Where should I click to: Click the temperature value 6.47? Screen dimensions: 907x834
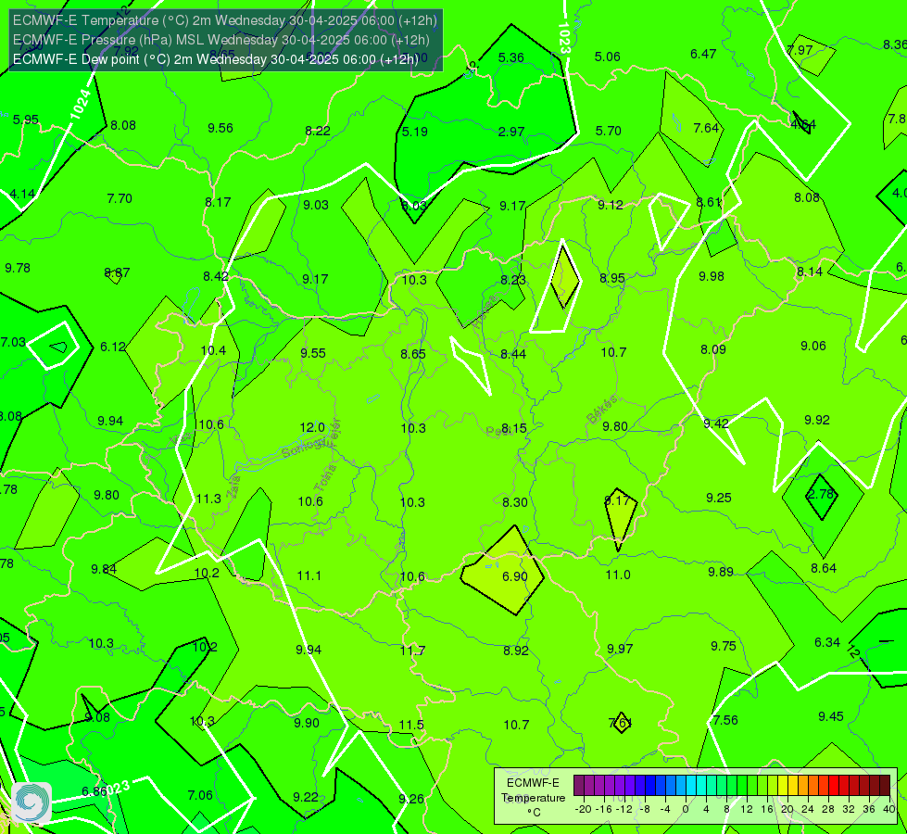pyautogui.click(x=703, y=54)
